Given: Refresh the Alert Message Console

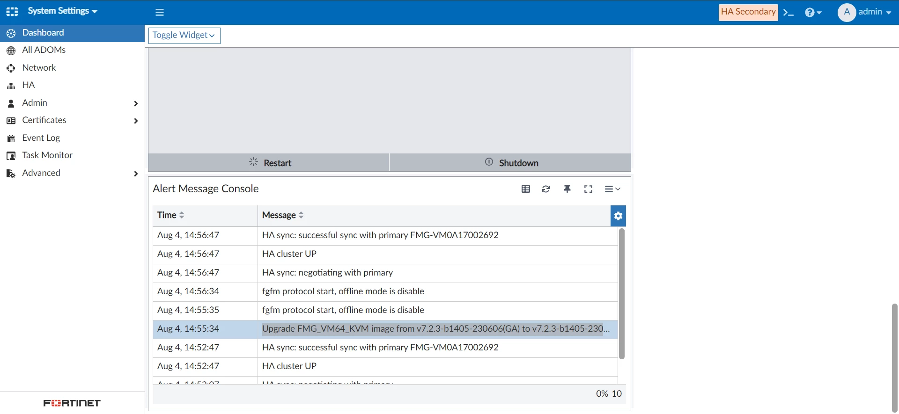Looking at the screenshot, I should (x=546, y=189).
